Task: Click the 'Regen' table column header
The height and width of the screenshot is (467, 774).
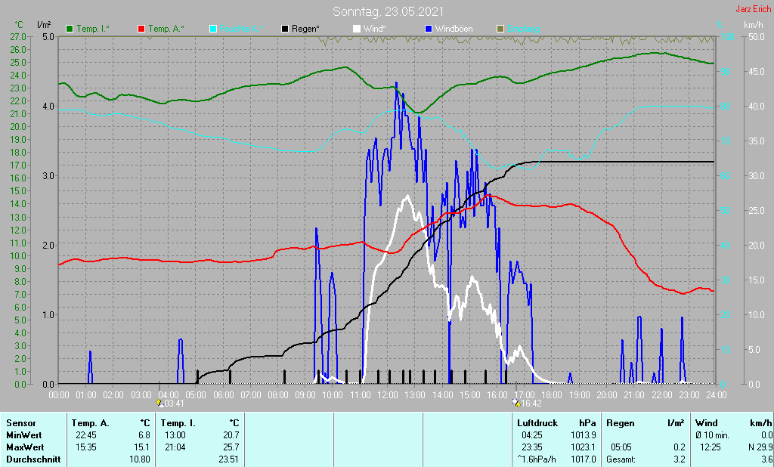Action: click(620, 423)
